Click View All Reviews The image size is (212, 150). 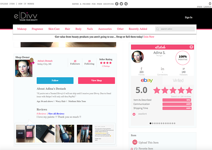(x=56, y=114)
